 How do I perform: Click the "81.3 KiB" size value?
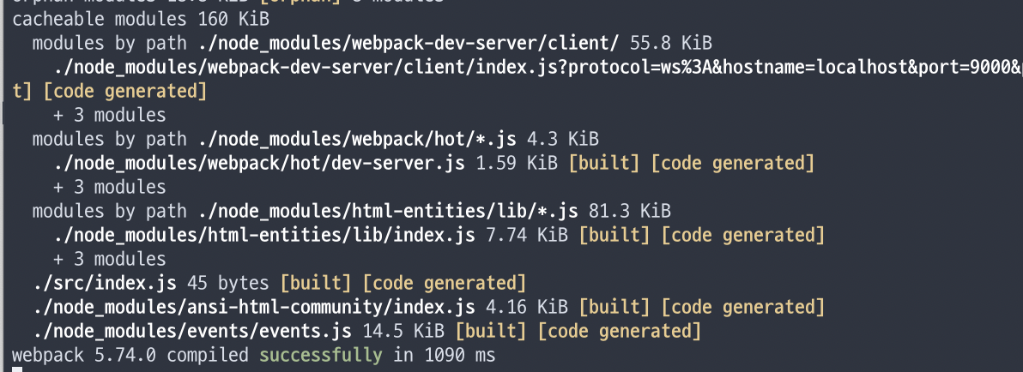click(x=630, y=212)
